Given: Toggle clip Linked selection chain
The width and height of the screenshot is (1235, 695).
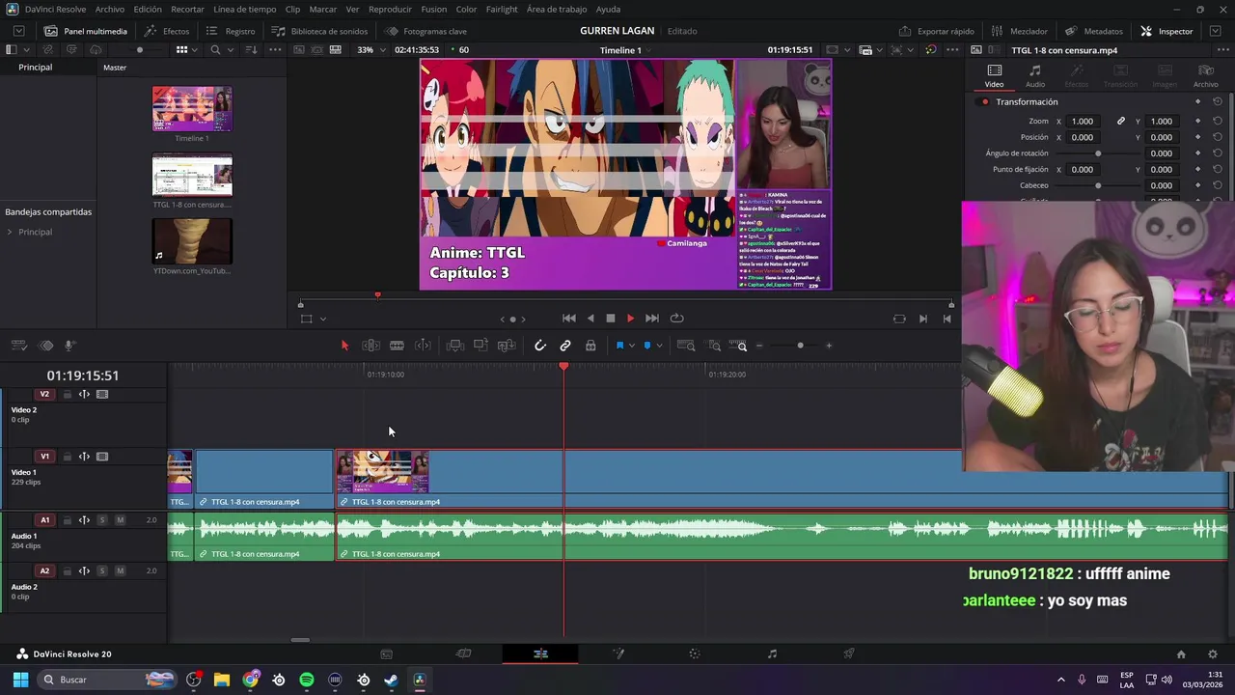Looking at the screenshot, I should pos(565,346).
